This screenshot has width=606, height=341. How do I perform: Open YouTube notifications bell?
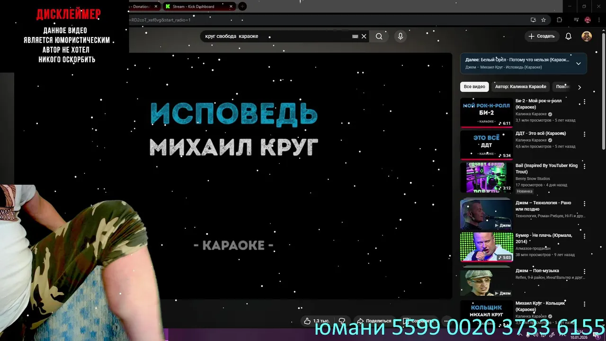point(569,36)
